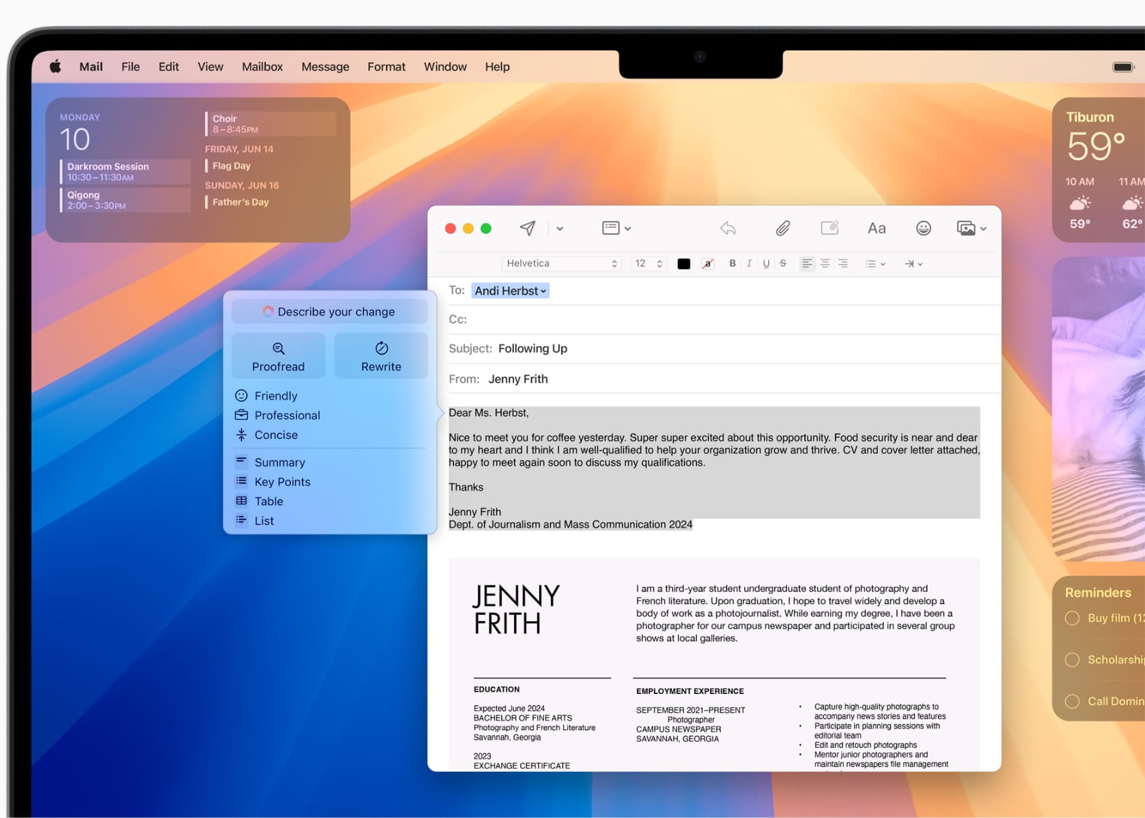
Task: Click the Proofread button
Action: coord(278,356)
